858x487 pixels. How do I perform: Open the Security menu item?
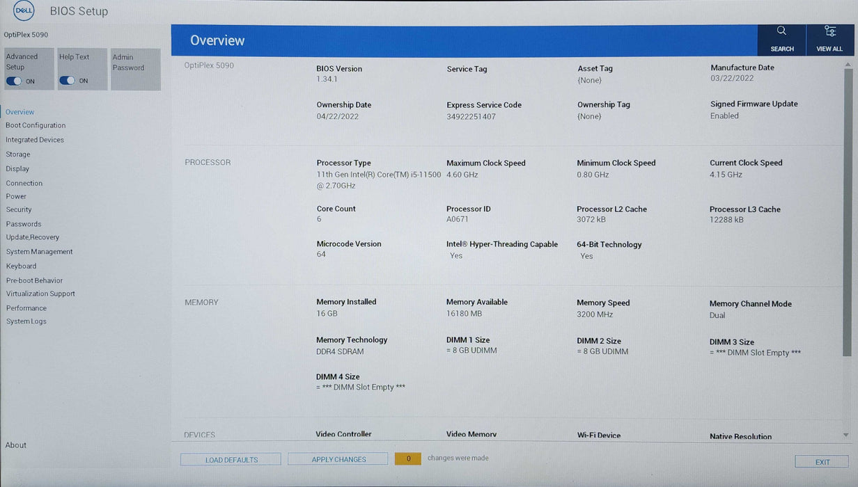[x=19, y=209]
